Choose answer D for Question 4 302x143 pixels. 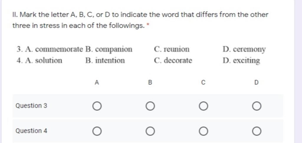tap(257, 131)
